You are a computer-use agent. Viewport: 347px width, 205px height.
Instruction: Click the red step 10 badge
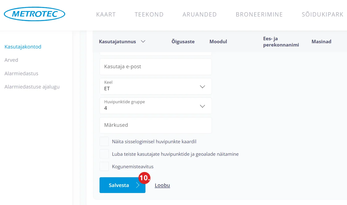tap(145, 178)
